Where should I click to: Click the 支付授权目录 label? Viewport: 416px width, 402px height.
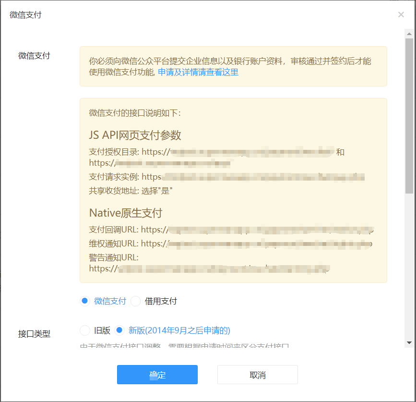pyautogui.click(x=114, y=152)
